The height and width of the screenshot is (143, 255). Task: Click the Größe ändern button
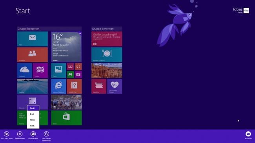tap(33, 135)
